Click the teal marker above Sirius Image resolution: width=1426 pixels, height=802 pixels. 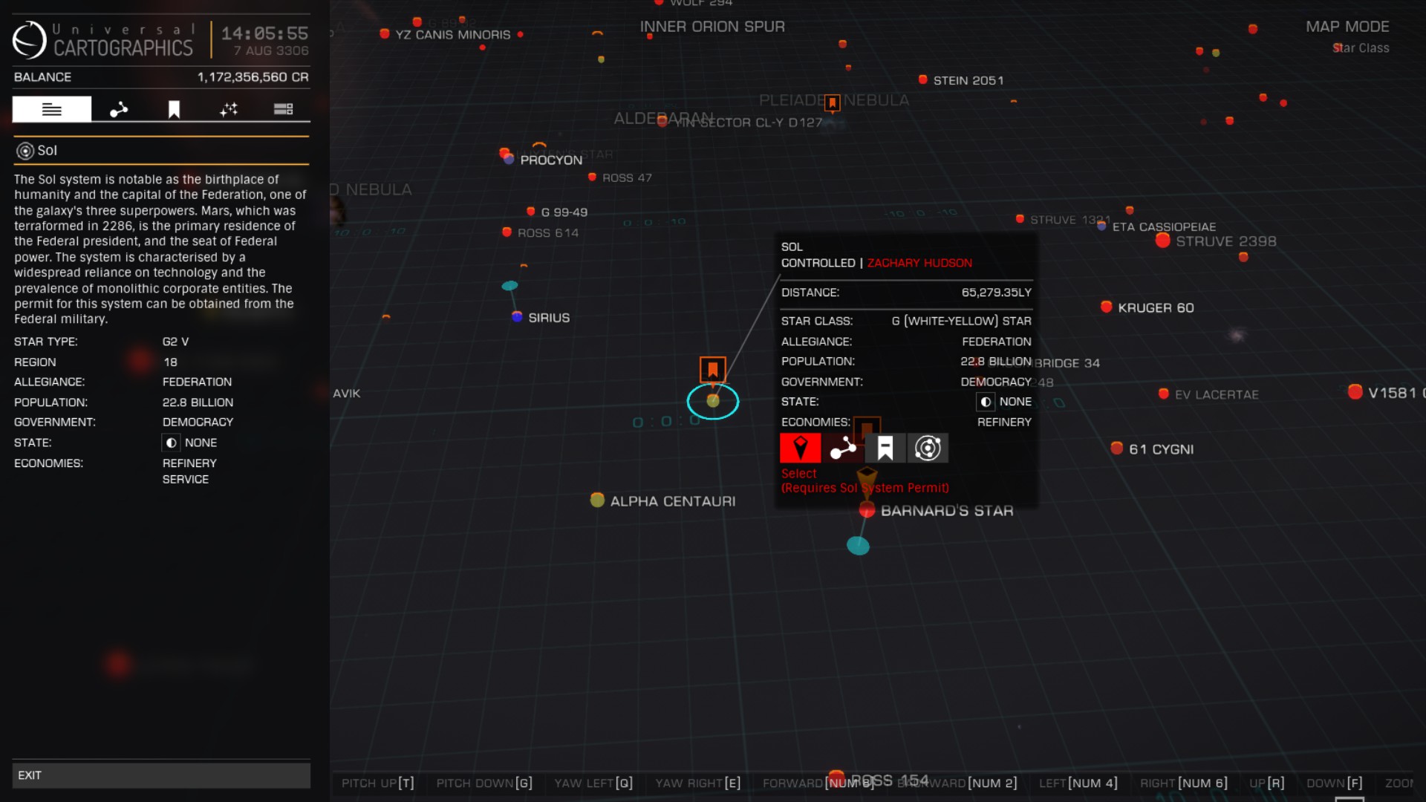(509, 285)
